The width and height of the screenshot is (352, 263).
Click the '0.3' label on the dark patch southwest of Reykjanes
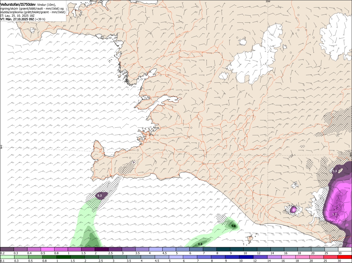pyautogui.click(x=100, y=196)
